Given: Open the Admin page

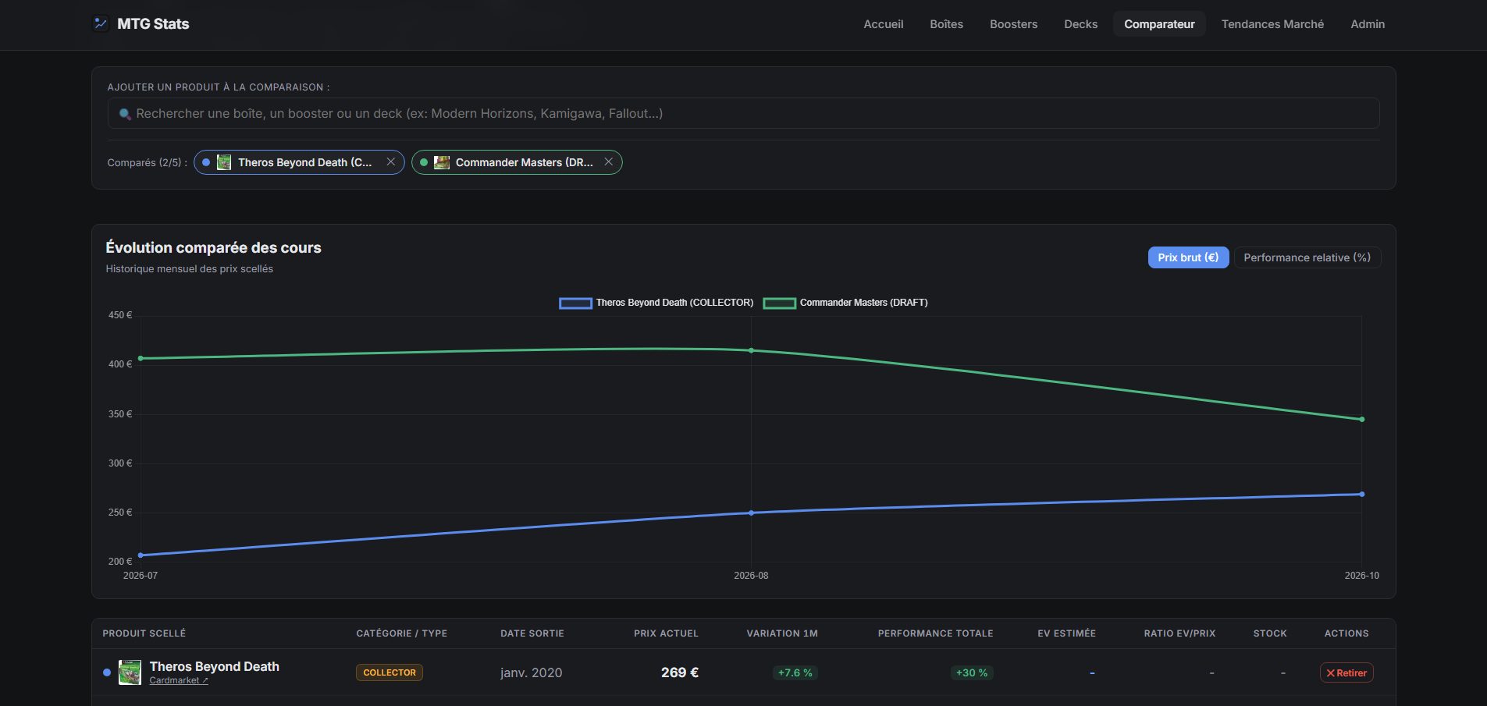Looking at the screenshot, I should click(1368, 24).
